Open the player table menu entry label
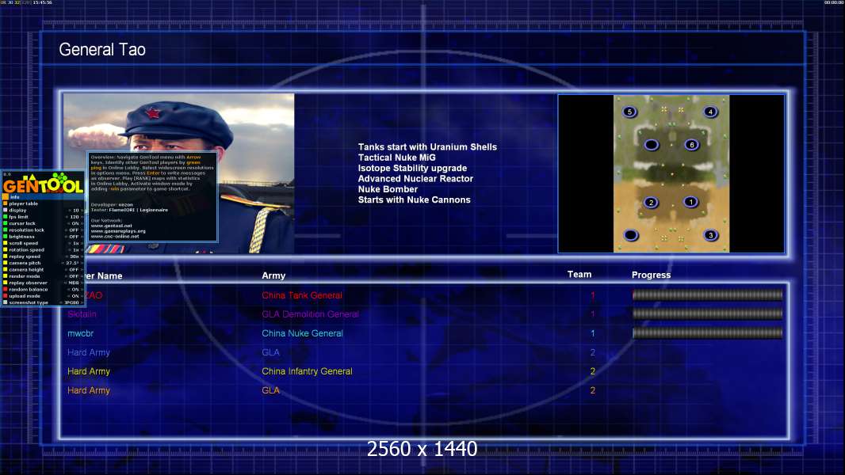 pyautogui.click(x=24, y=203)
